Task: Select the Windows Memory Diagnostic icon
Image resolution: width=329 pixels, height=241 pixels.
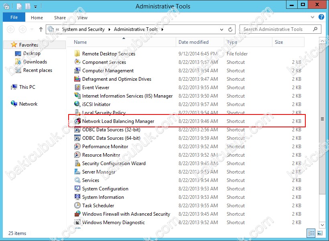Action: tap(77, 222)
